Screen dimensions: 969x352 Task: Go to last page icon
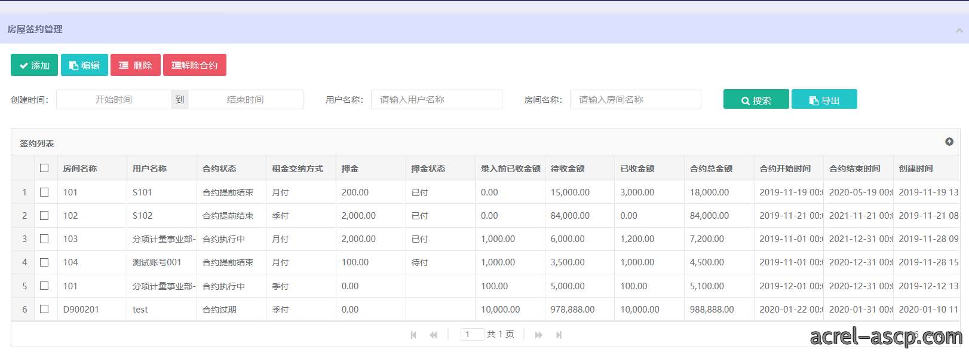tap(559, 335)
